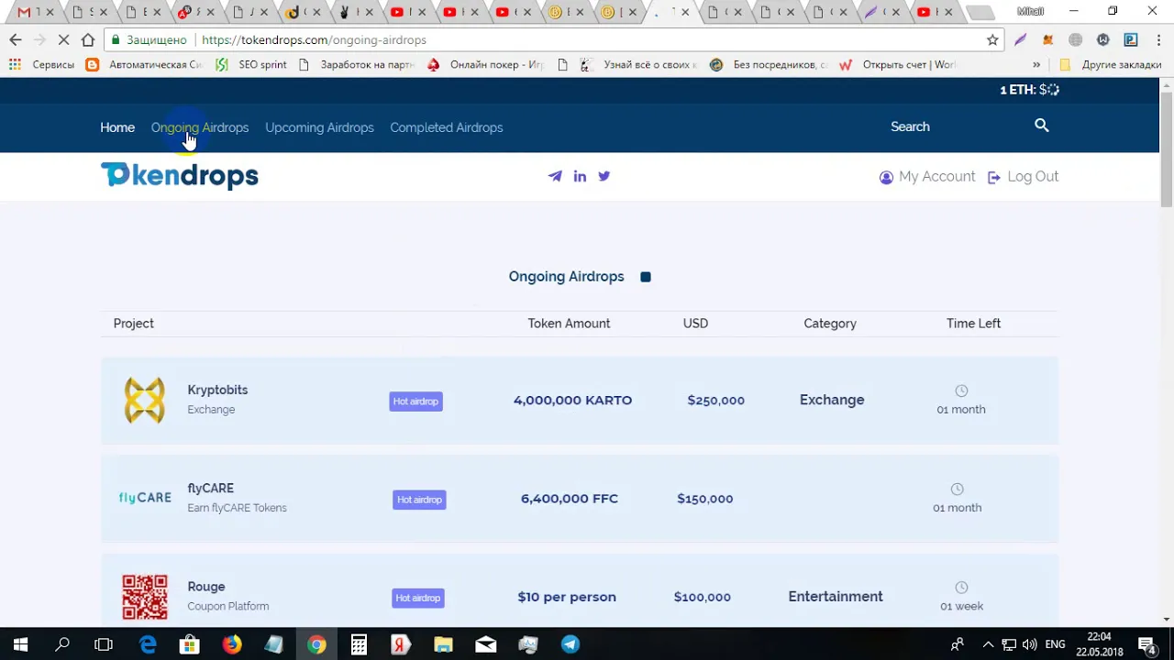The width and height of the screenshot is (1174, 660).
Task: Click the page vertical scrollbar thumb
Action: coord(1167,149)
